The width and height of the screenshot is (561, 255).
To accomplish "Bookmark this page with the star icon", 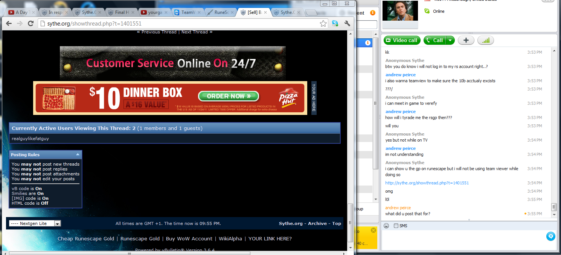I will pos(323,24).
